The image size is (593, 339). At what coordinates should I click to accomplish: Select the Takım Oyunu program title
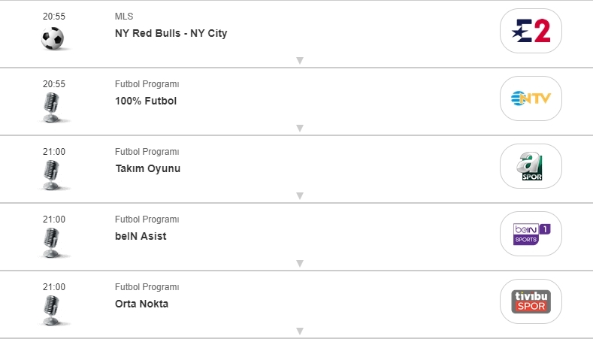point(147,168)
